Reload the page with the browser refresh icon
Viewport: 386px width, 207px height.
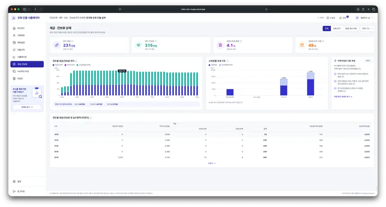[266, 9]
